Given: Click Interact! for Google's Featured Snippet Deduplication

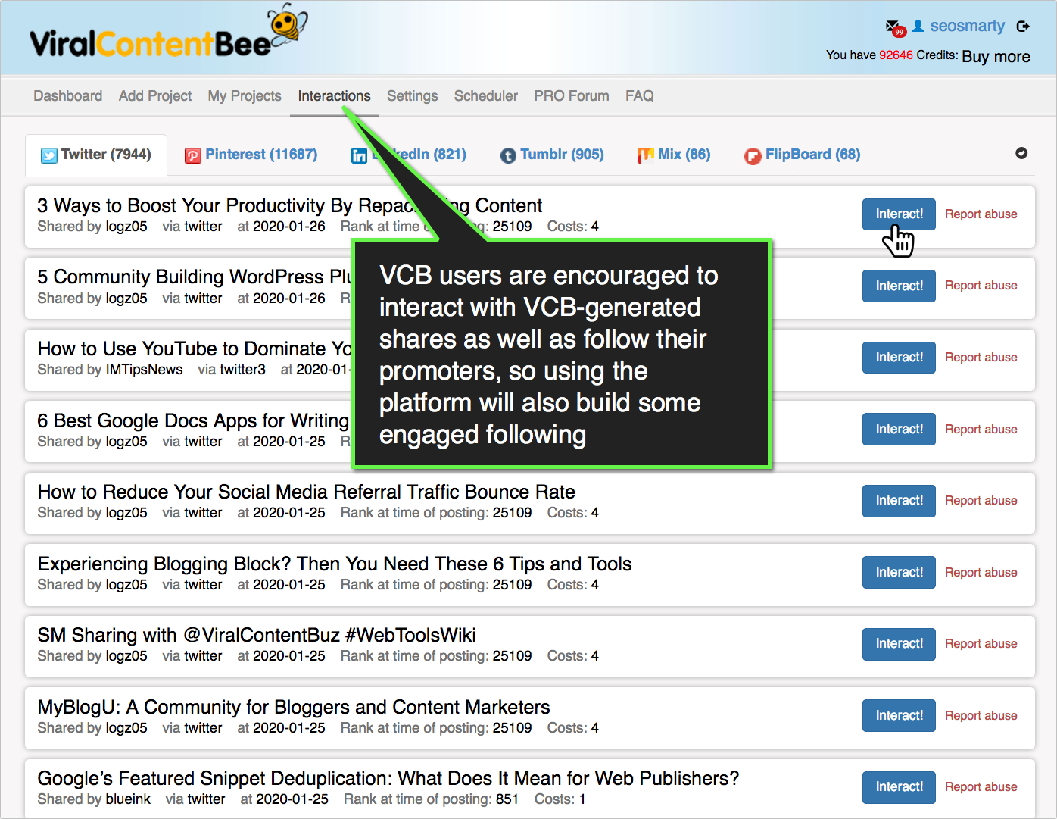Looking at the screenshot, I should (899, 787).
